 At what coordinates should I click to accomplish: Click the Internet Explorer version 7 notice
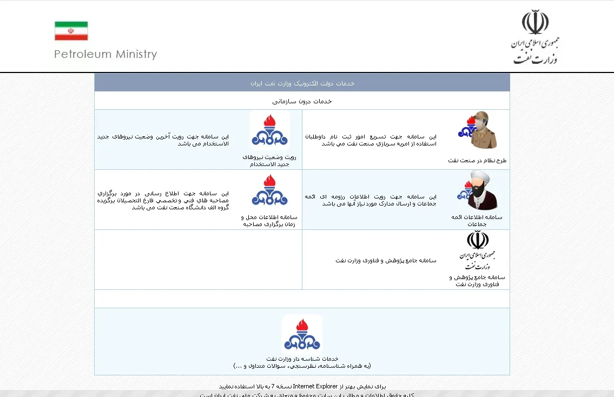coord(302,386)
